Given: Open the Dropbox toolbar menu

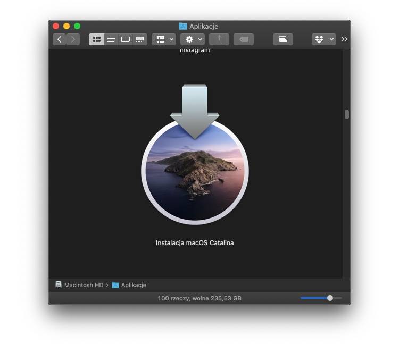Looking at the screenshot, I should click(324, 39).
